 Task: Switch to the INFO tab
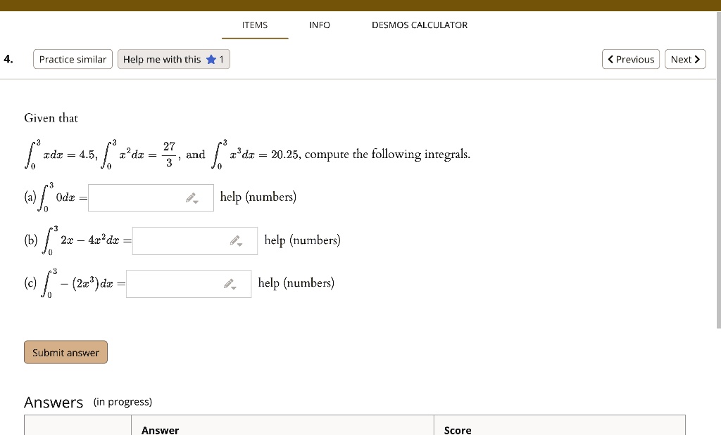click(x=319, y=25)
